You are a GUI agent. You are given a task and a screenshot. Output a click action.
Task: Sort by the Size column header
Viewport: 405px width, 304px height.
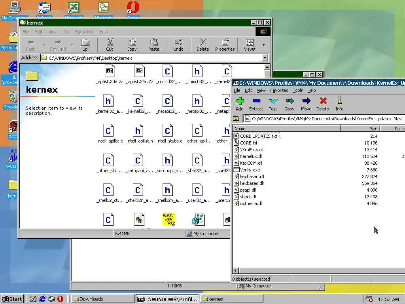(360, 129)
